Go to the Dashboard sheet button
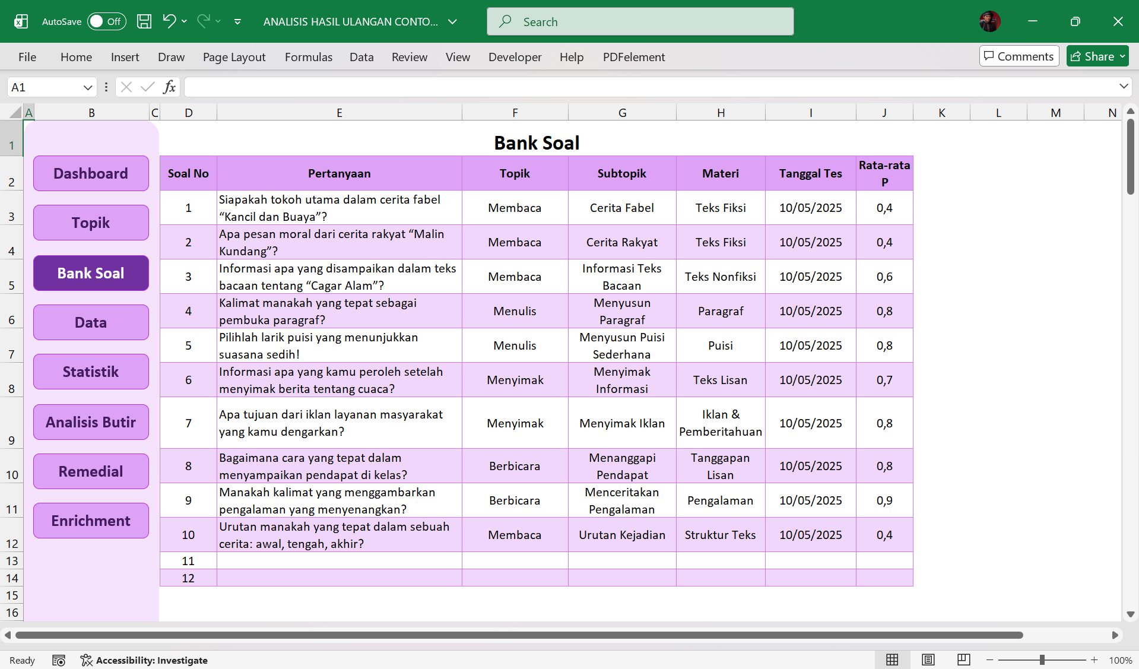The image size is (1139, 669). pos(91,173)
